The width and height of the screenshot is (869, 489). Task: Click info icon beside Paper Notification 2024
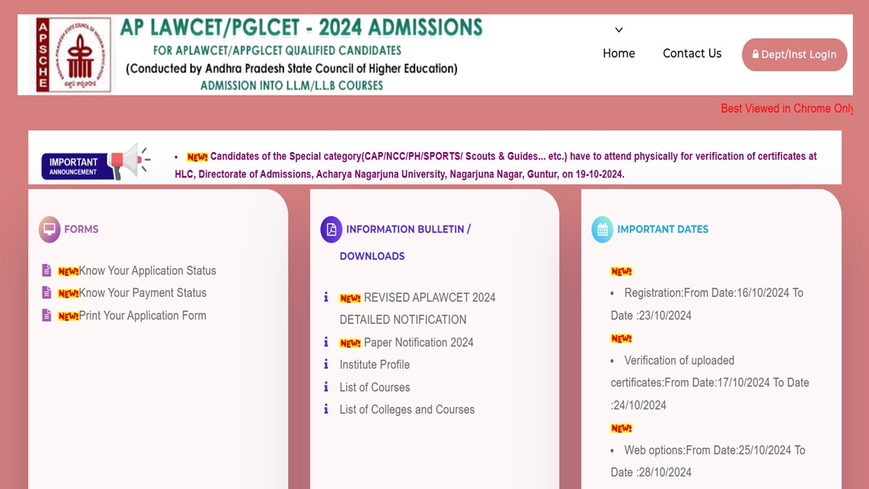[326, 342]
